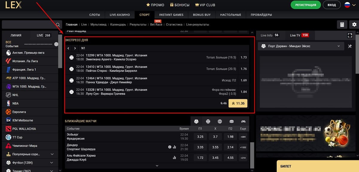Expand more upcoming matches chevron
The width and height of the screenshot is (359, 172).
(x=157, y=166)
